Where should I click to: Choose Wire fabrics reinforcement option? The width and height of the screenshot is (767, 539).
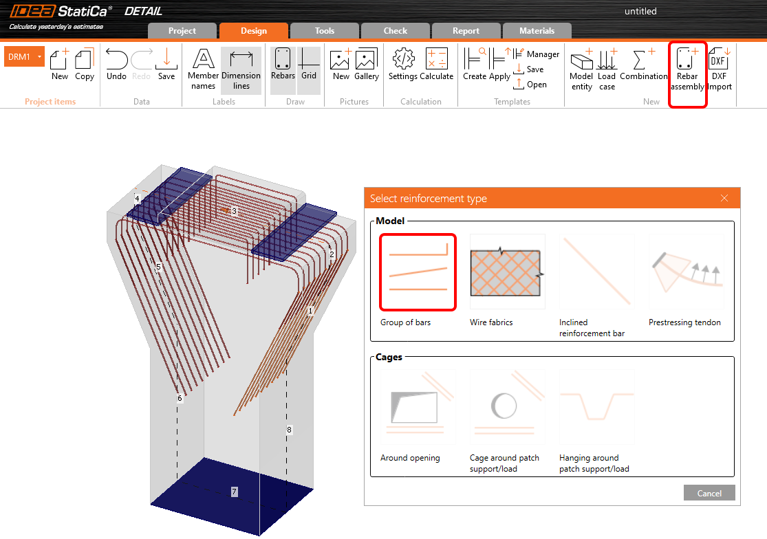click(507, 272)
